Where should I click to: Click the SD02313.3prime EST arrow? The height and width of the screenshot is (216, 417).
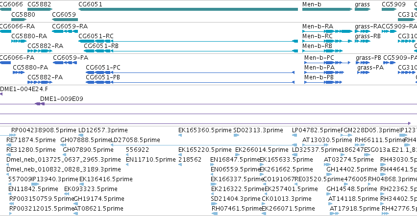[x=236, y=135]
